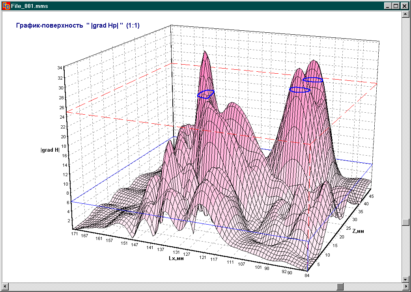The width and height of the screenshot is (411, 292).
Task: Click the 34 tick on vertical axis
Action: click(60, 68)
